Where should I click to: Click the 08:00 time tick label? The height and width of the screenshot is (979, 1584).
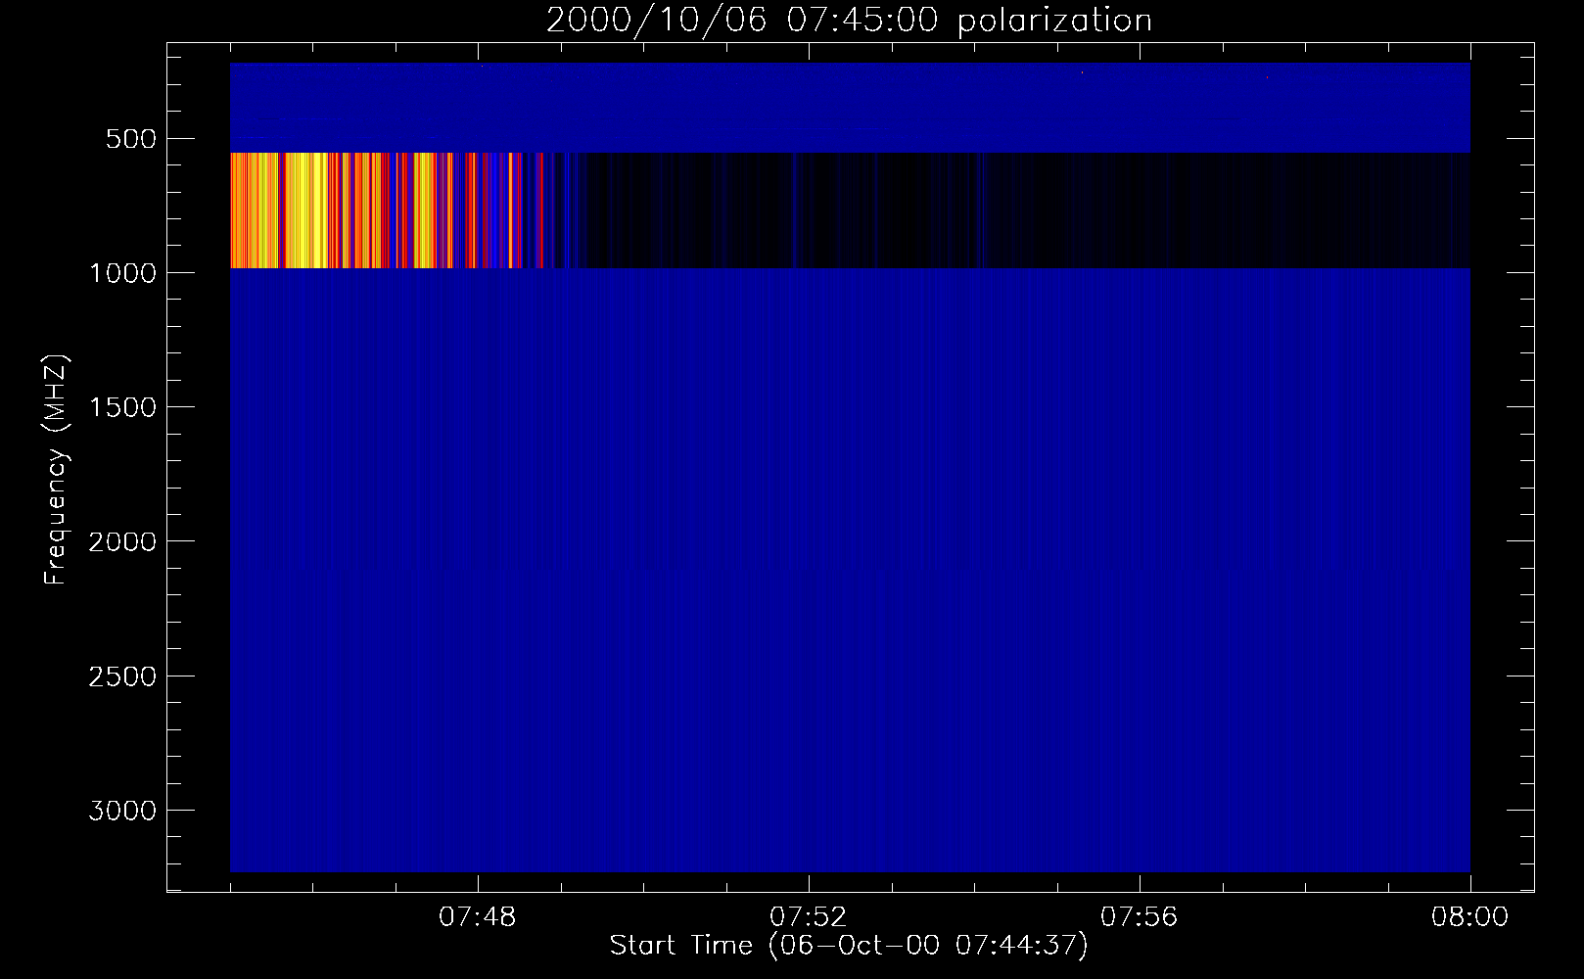pyautogui.click(x=1469, y=917)
